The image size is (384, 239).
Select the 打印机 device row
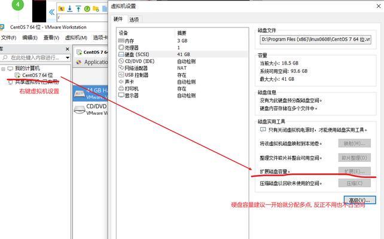tap(182, 88)
